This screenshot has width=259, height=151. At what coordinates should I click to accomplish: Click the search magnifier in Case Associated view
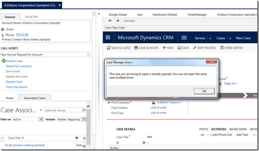[x=84, y=110]
